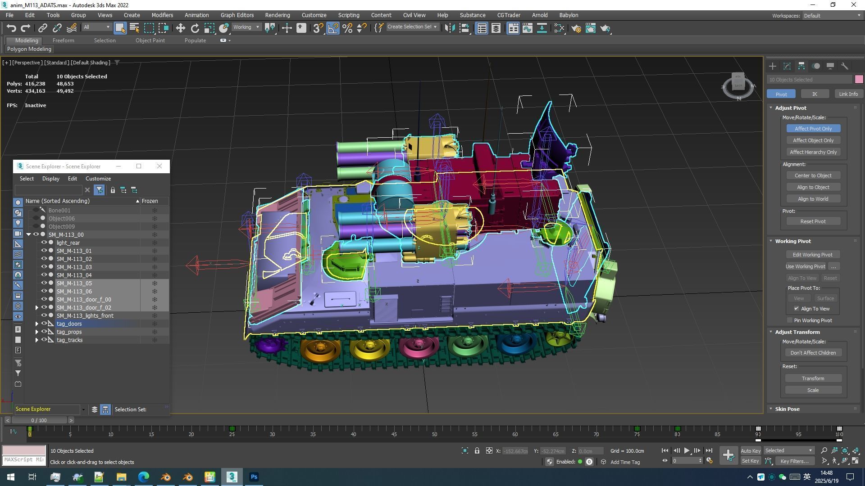The image size is (865, 486).
Task: Enable the Pin Working Pivot checkbox
Action: coord(790,320)
